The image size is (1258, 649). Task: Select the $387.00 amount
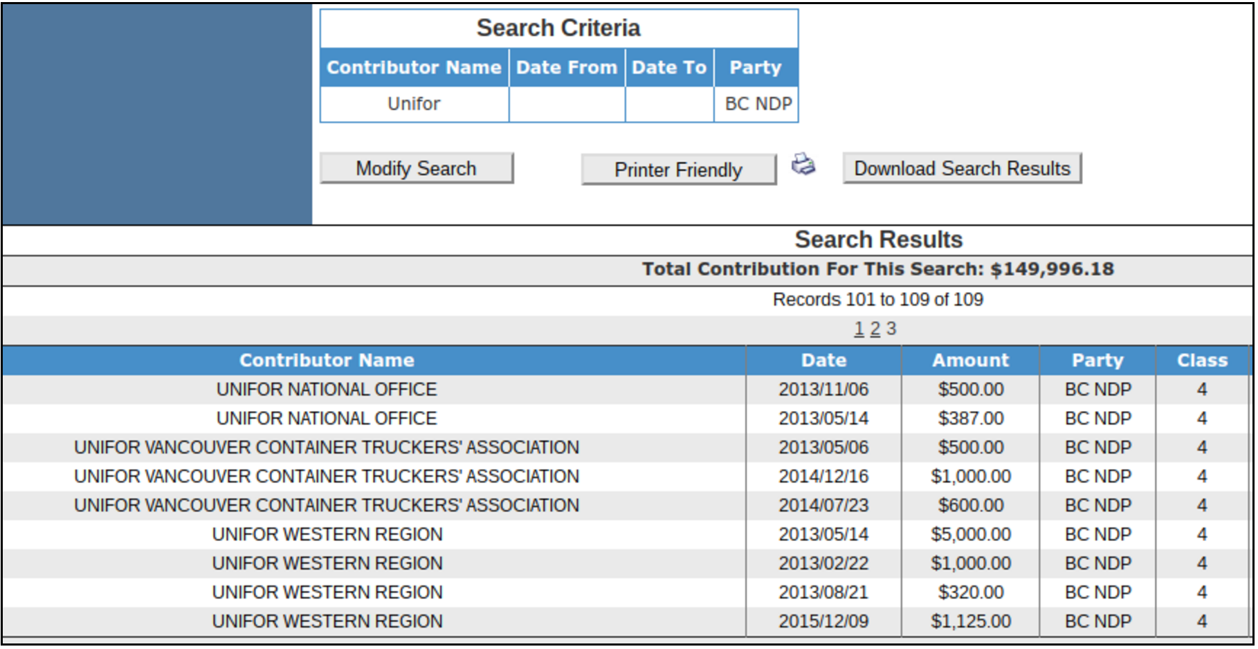click(x=971, y=419)
